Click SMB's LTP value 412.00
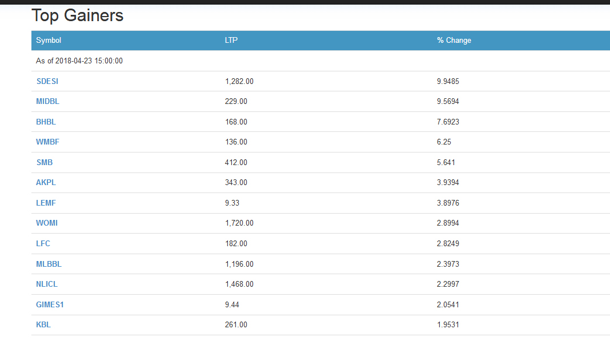Image resolution: width=610 pixels, height=341 pixels. coord(236,162)
